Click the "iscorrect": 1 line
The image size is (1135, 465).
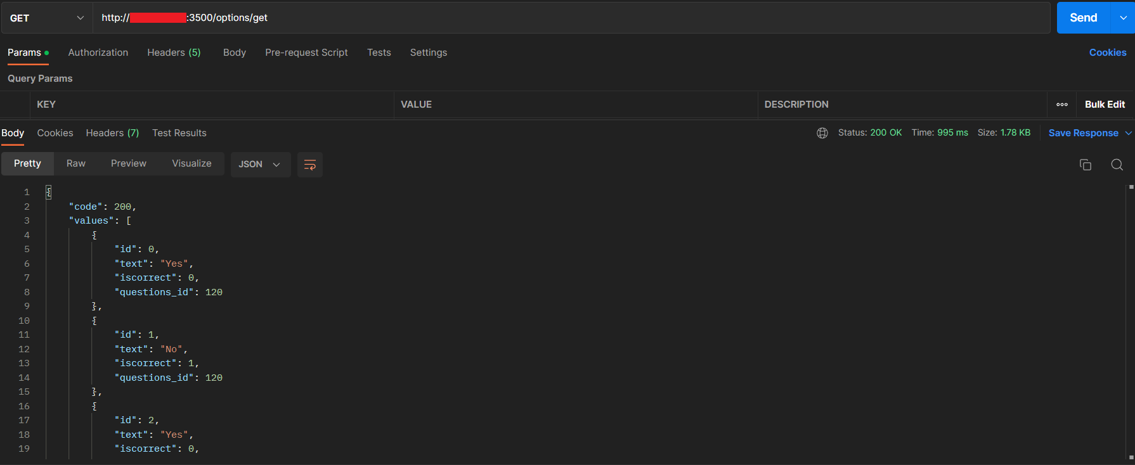click(x=157, y=363)
